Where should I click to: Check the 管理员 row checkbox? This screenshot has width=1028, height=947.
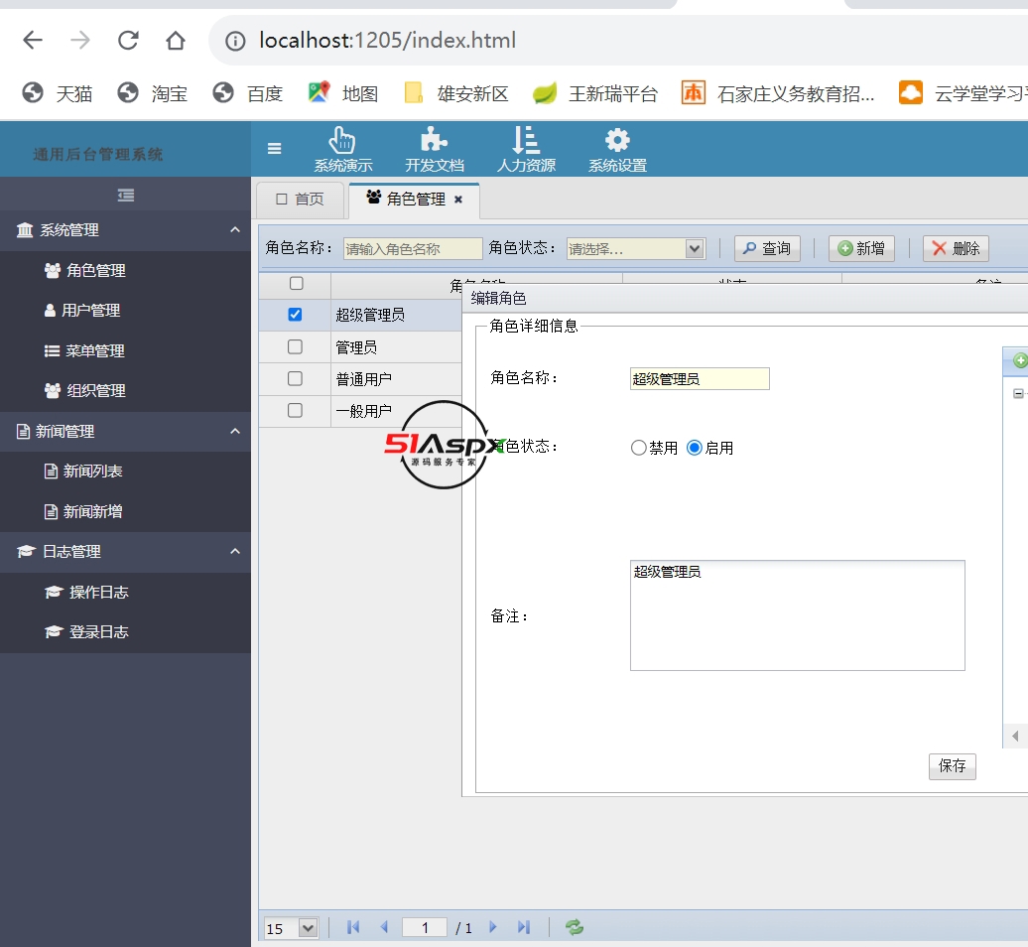[295, 346]
